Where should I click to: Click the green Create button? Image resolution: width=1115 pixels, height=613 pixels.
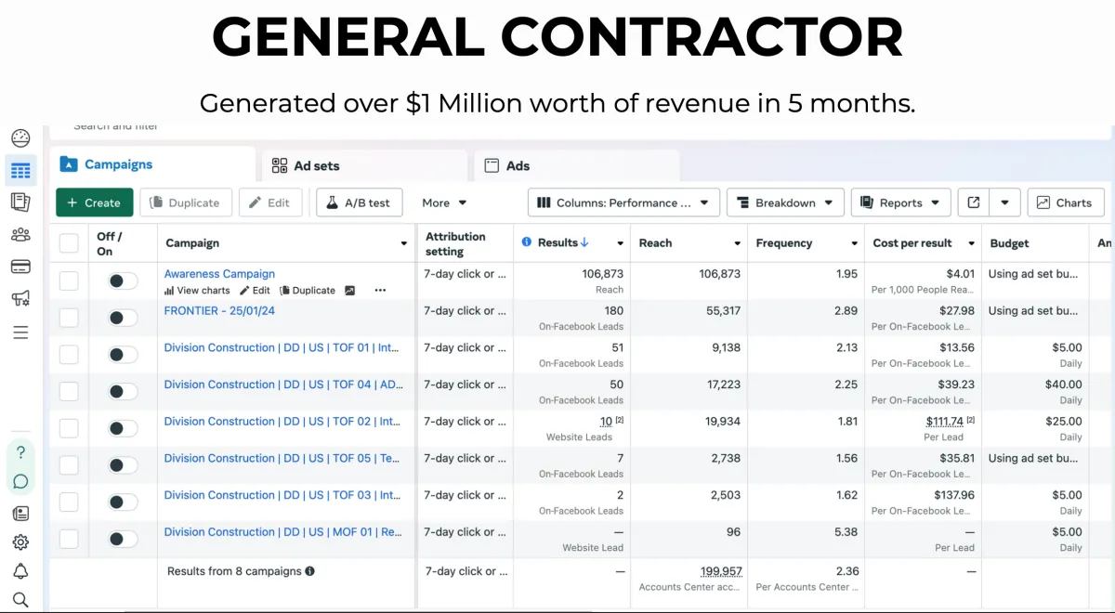pyautogui.click(x=94, y=202)
